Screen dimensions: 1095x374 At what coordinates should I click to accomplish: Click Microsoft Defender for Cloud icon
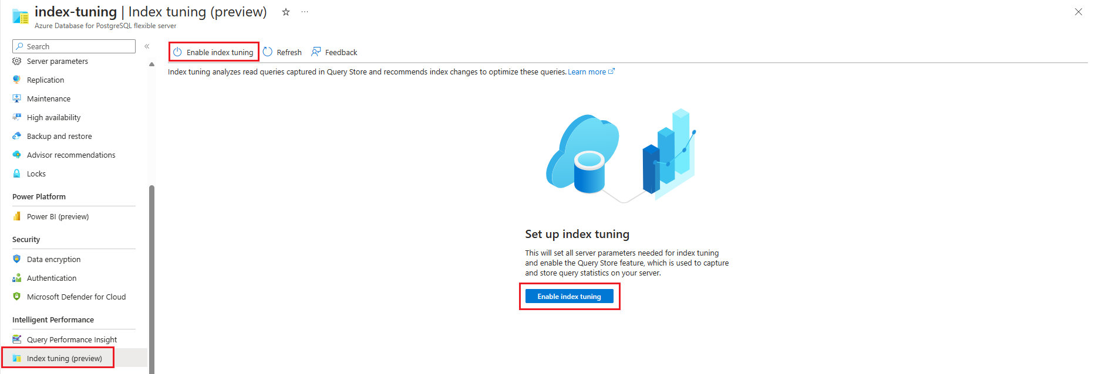(x=17, y=297)
